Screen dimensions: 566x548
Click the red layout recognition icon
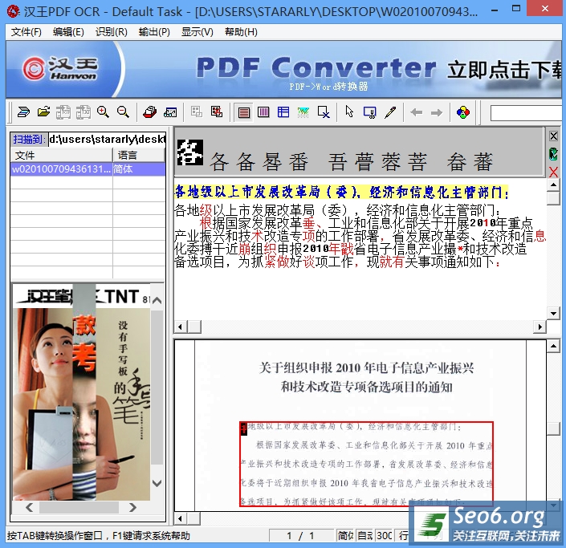pos(217,112)
